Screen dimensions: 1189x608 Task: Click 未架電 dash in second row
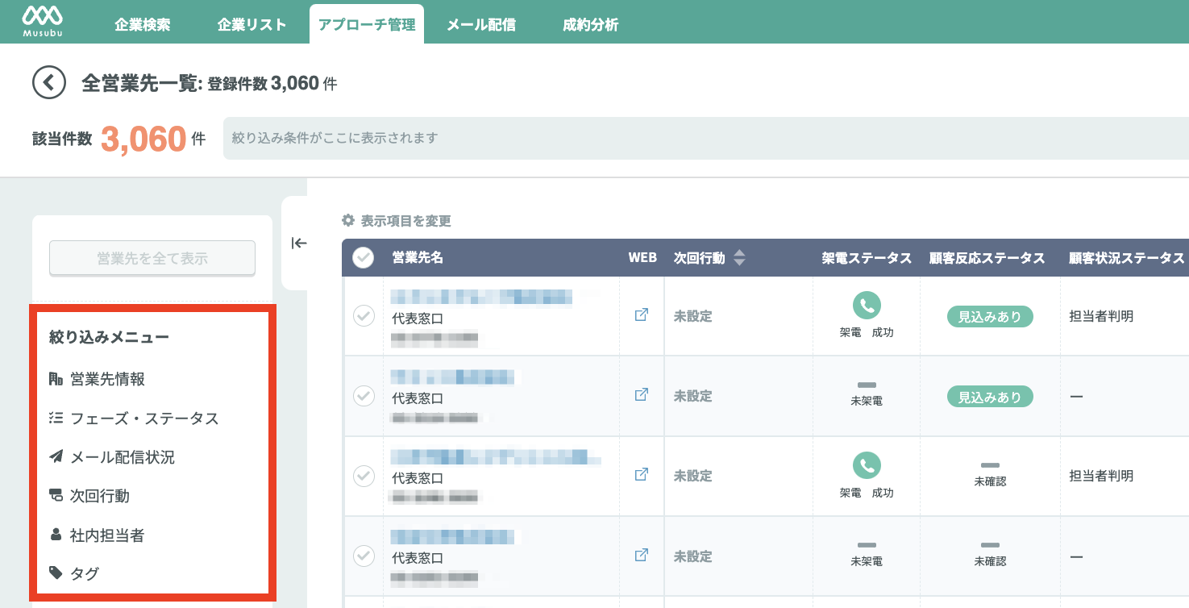867,385
